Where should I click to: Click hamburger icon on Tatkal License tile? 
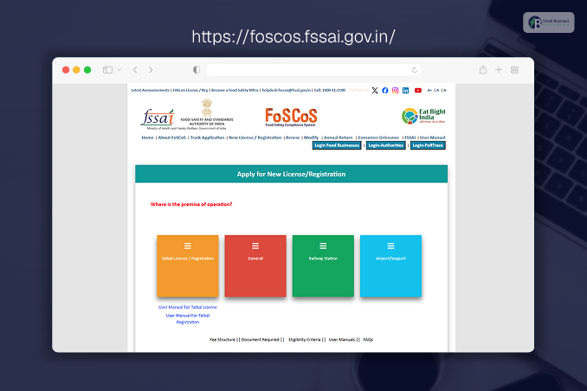(188, 246)
